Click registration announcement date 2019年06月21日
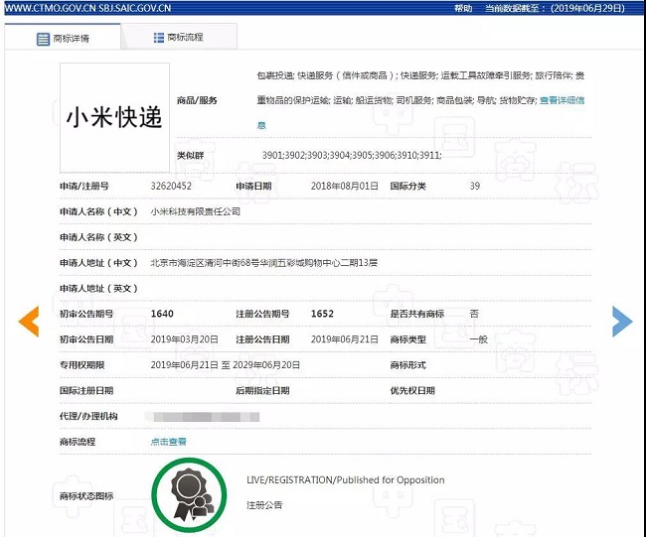The width and height of the screenshot is (646, 537). [x=344, y=339]
